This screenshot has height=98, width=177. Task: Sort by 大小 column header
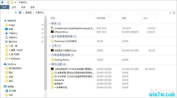[145, 18]
